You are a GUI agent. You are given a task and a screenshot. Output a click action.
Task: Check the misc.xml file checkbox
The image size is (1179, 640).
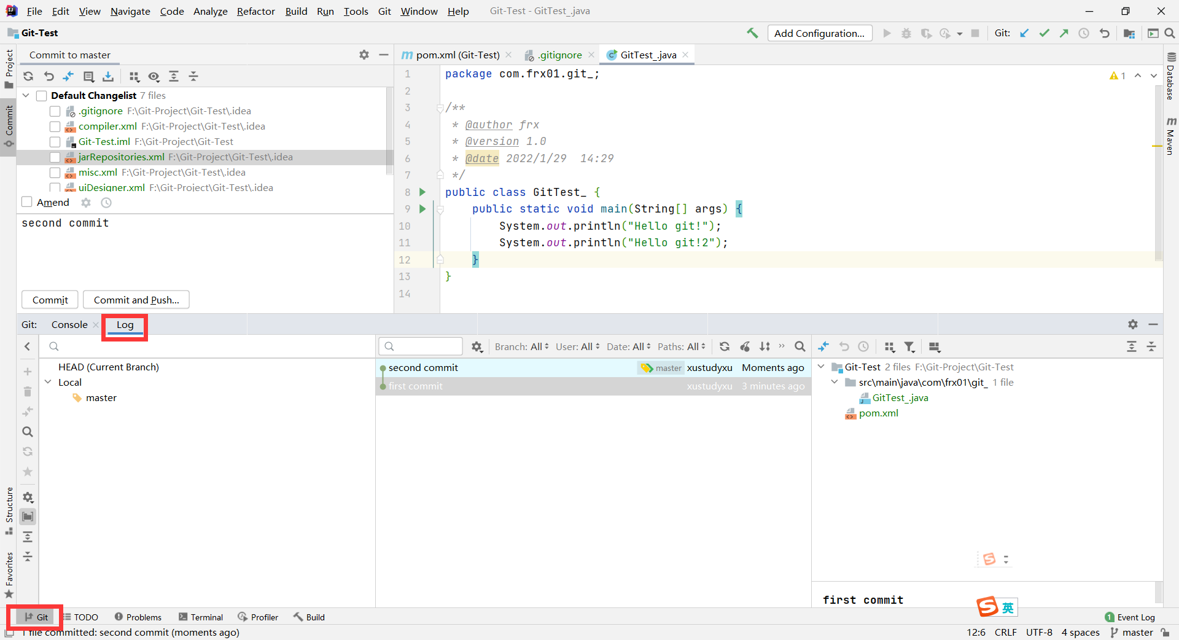(x=55, y=173)
